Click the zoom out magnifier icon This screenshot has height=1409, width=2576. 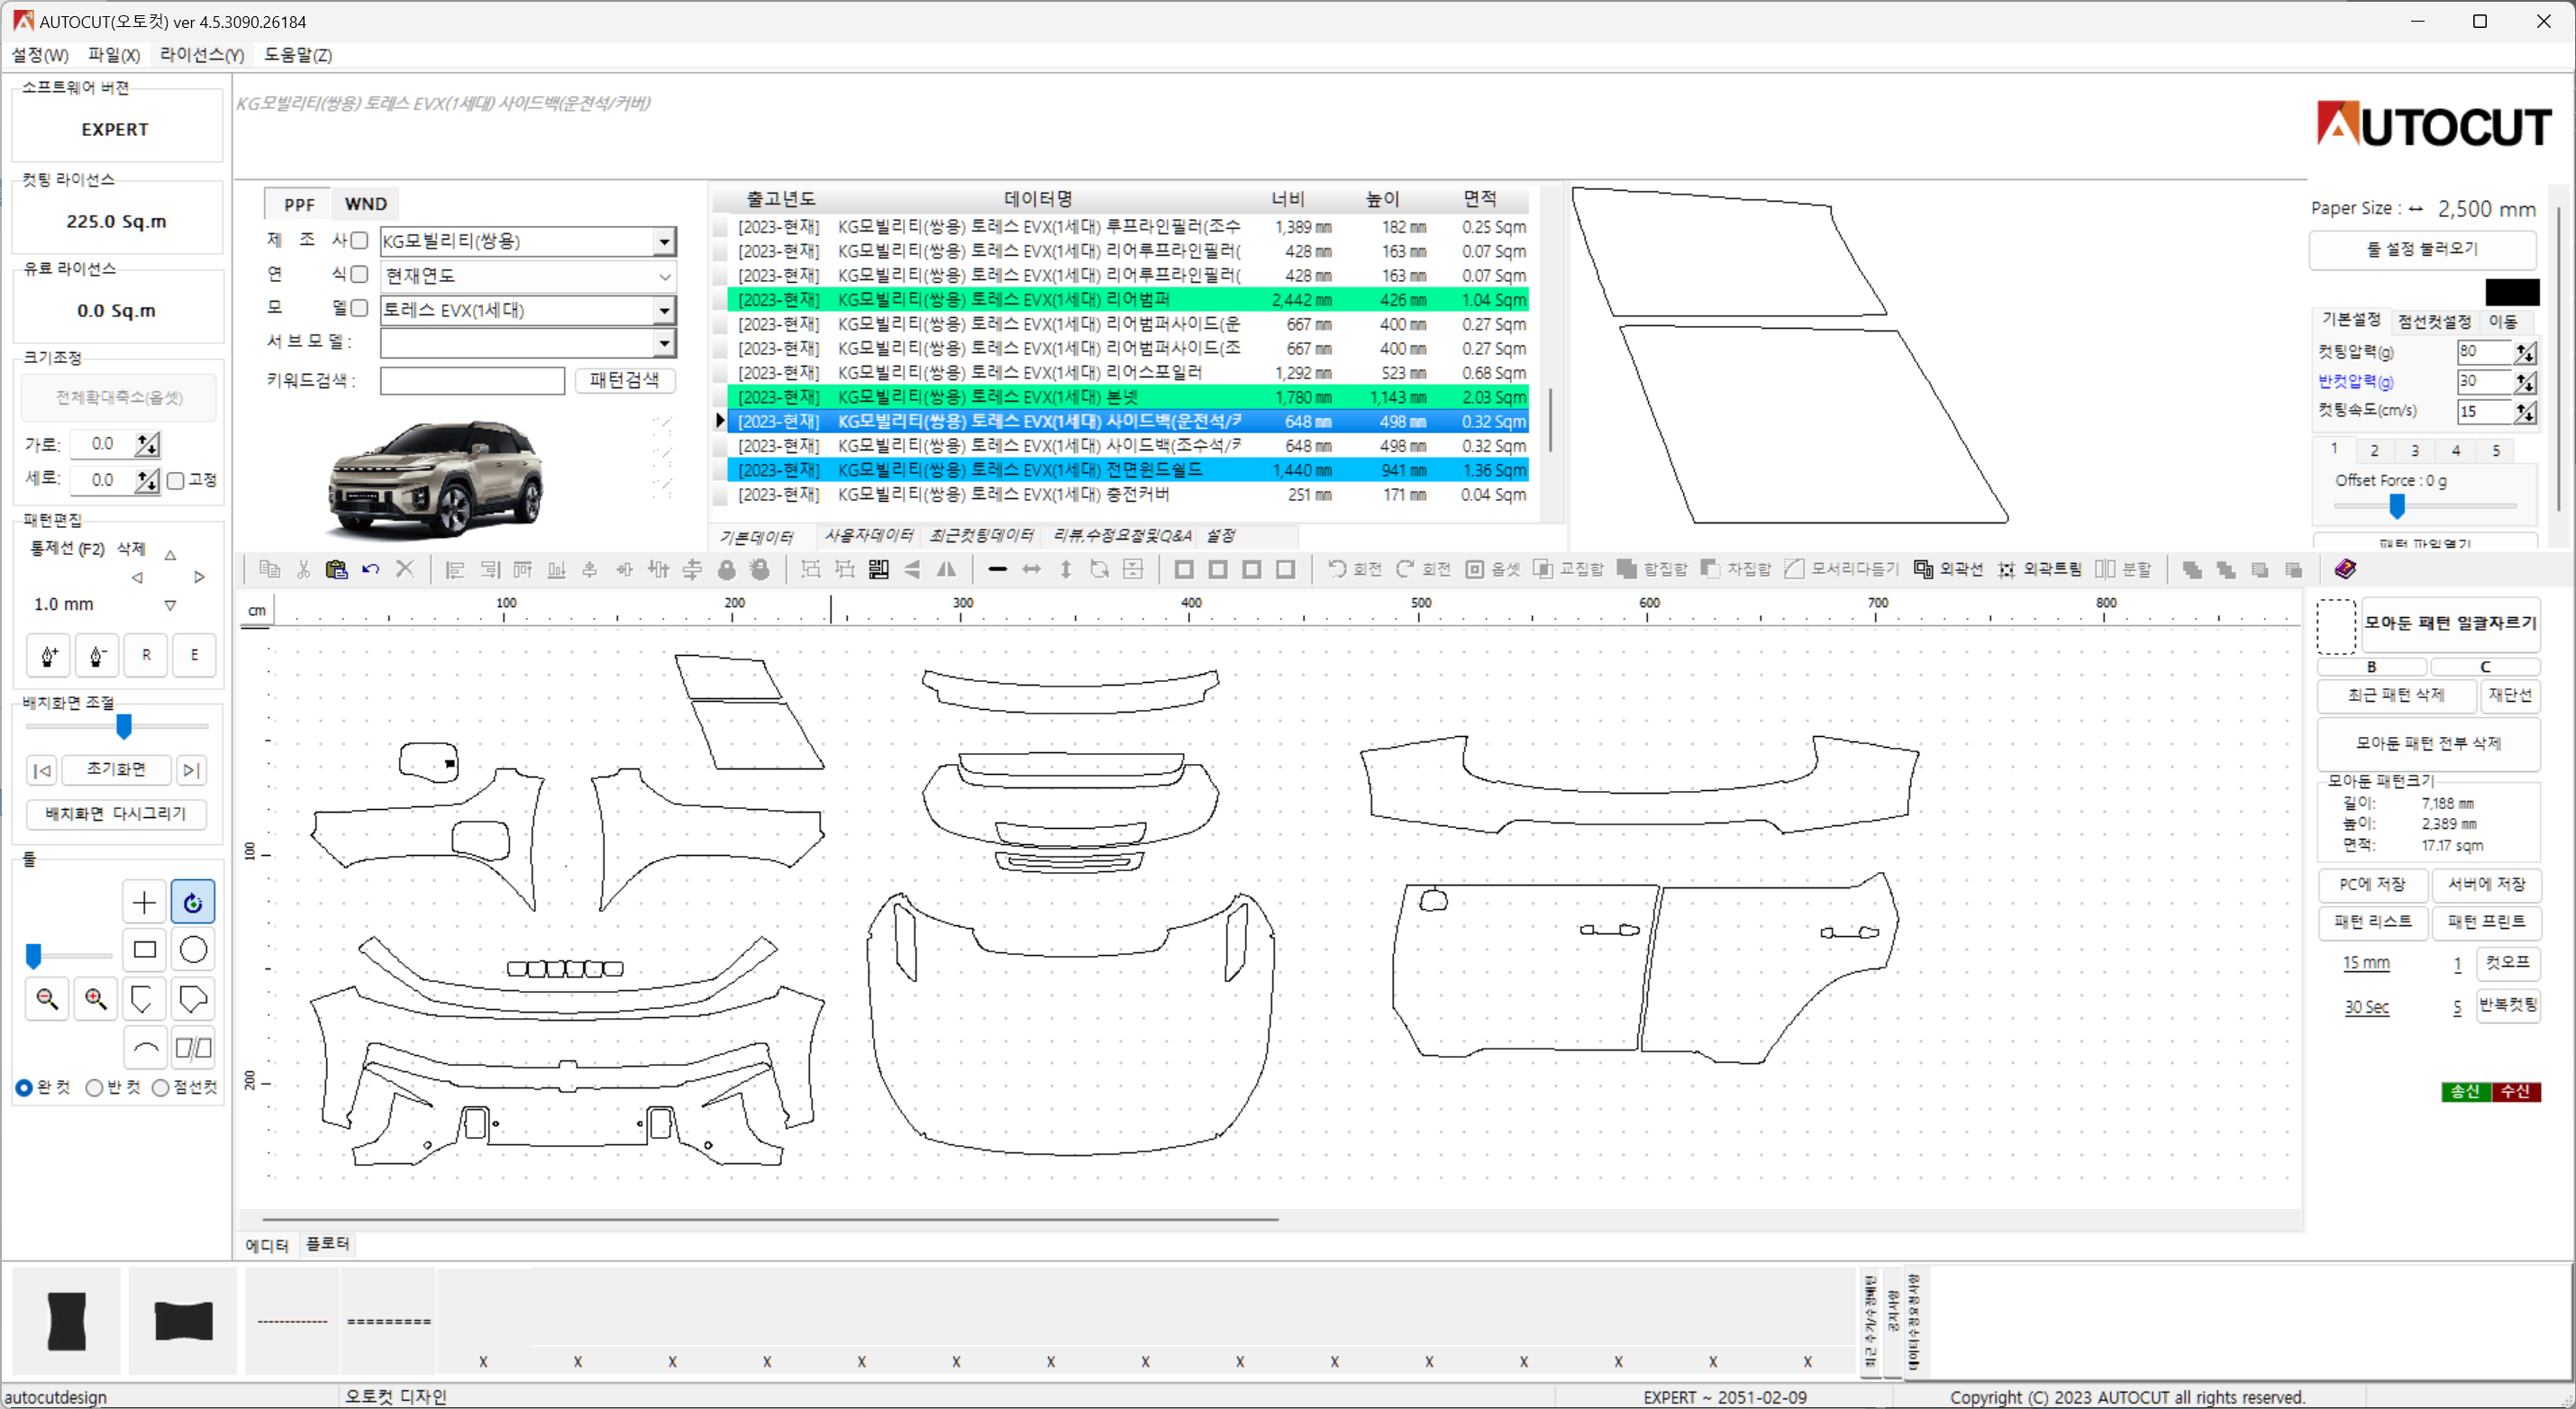[47, 999]
